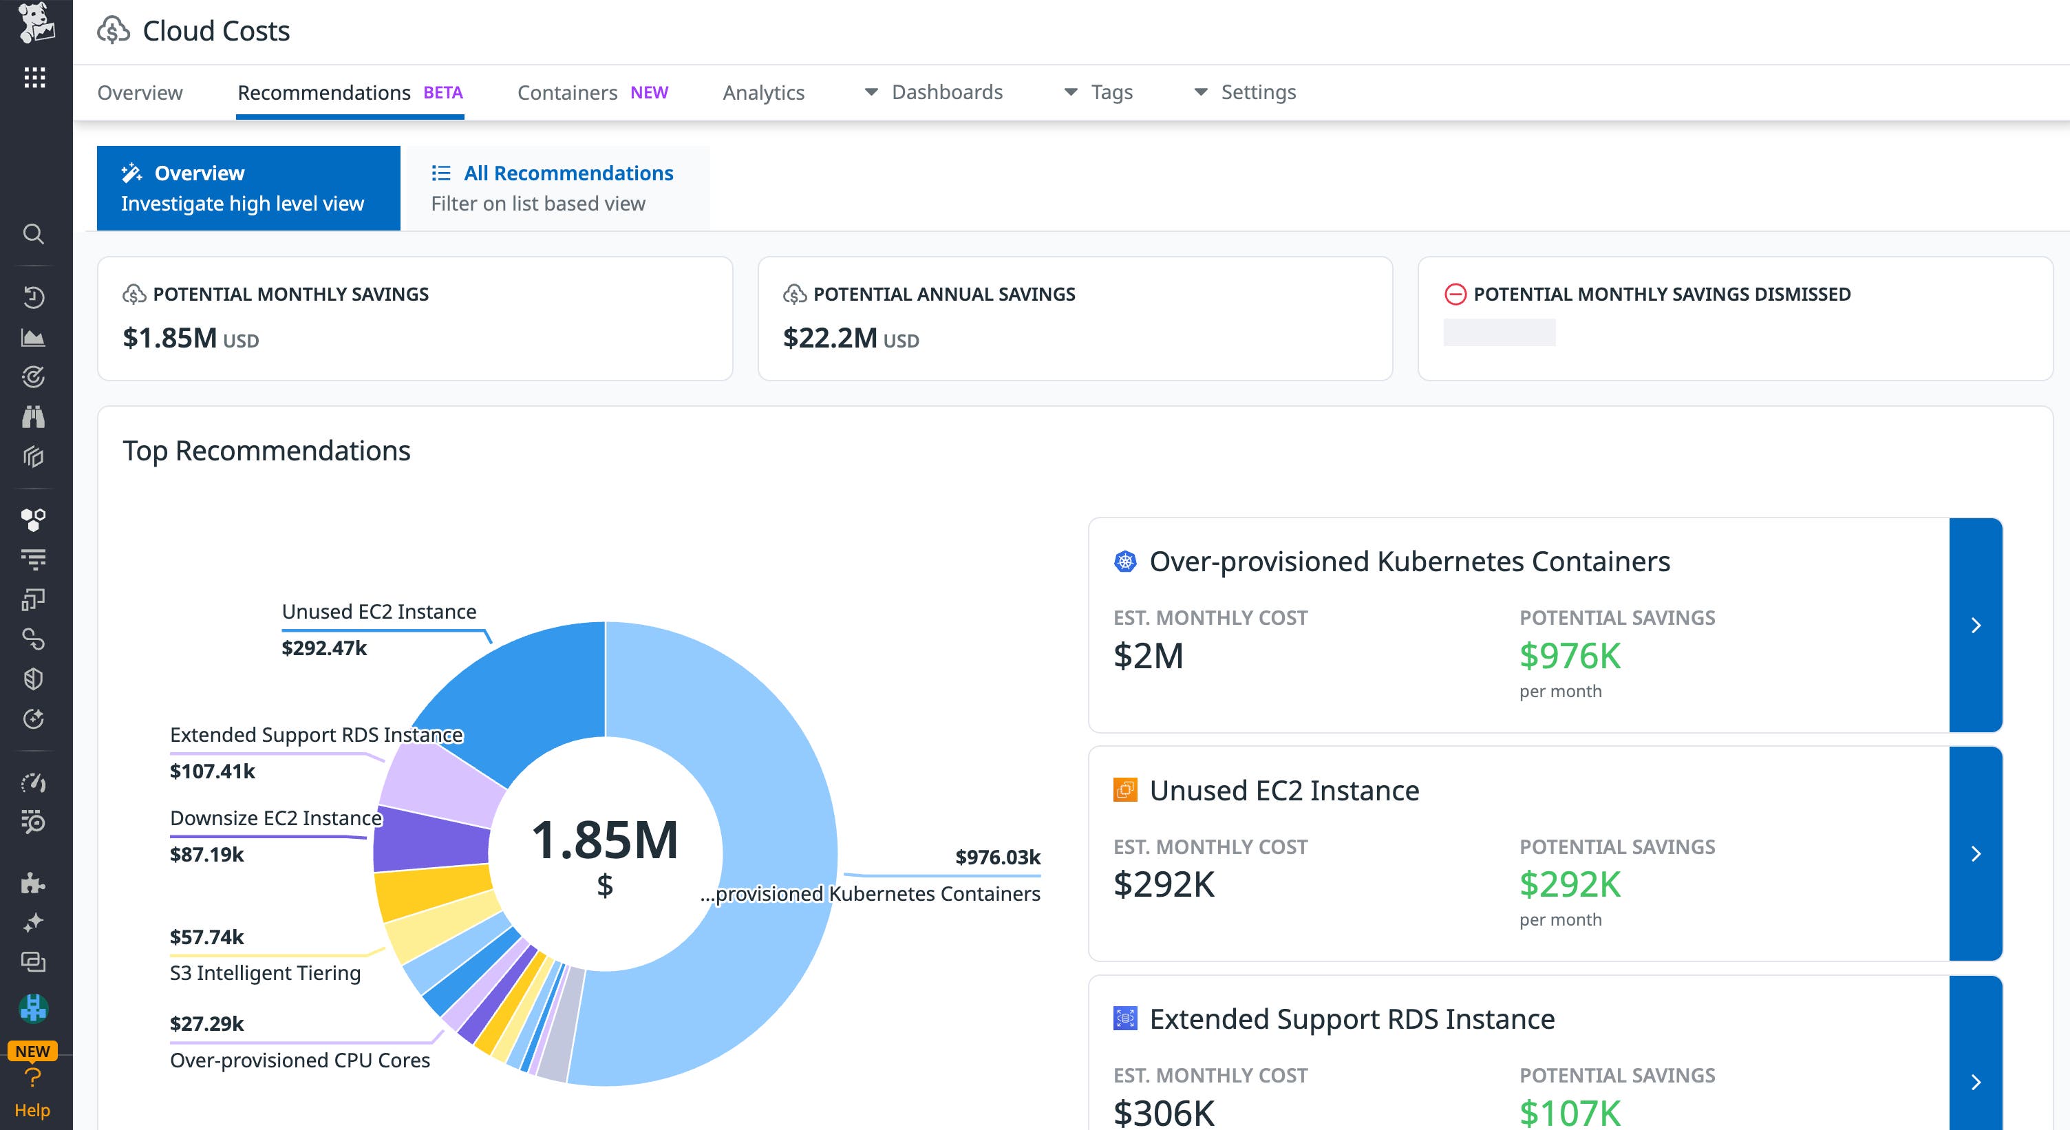Click the hexagons service map sidebar icon

click(33, 518)
